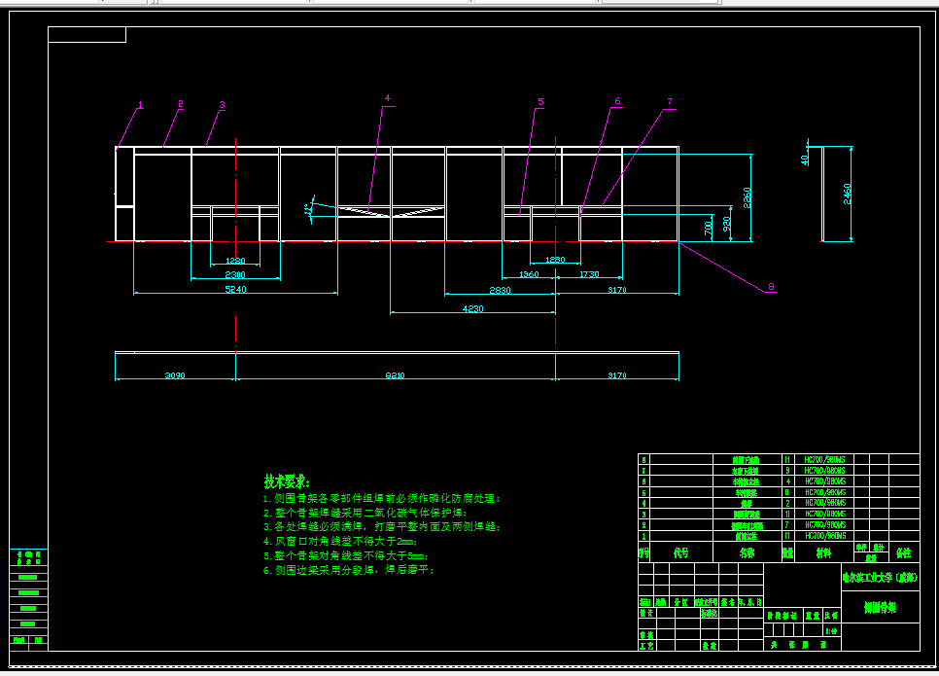
Task: Select technical requirement line 2 on 二氧化碳 welding
Action: pos(365,513)
